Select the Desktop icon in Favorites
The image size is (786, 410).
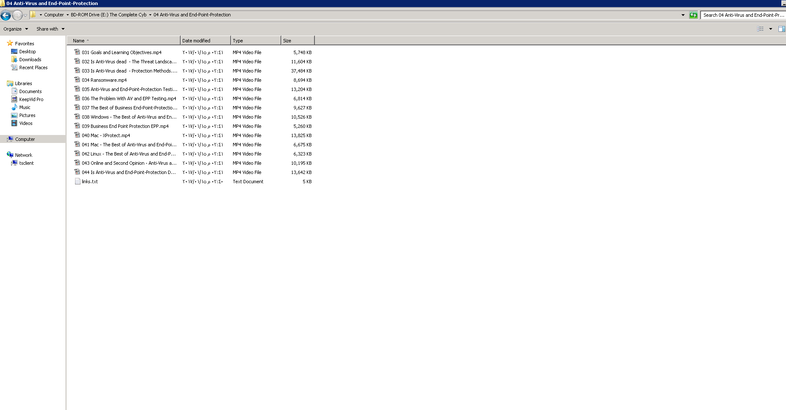click(14, 52)
